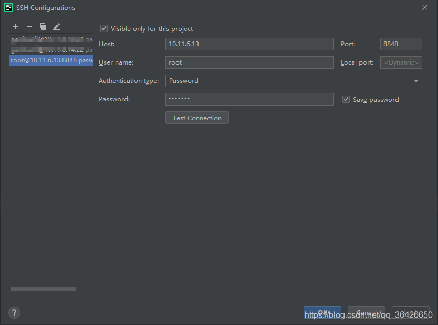Select the second SSH configuration in list

[x=50, y=50]
